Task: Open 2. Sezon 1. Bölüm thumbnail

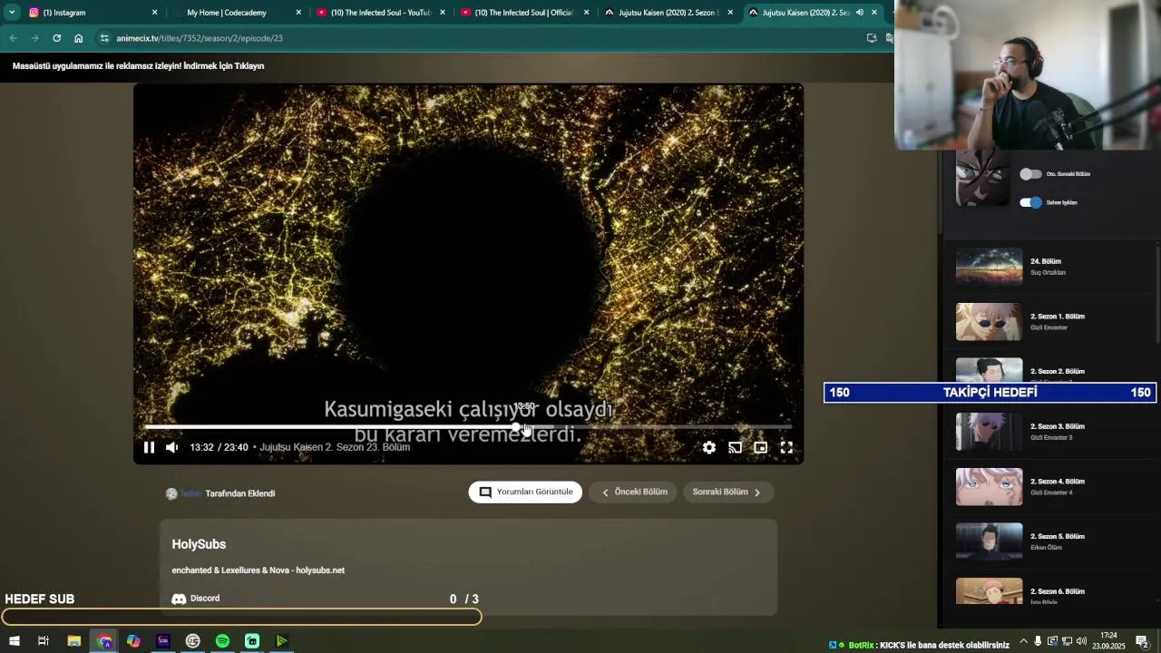Action: coord(989,322)
